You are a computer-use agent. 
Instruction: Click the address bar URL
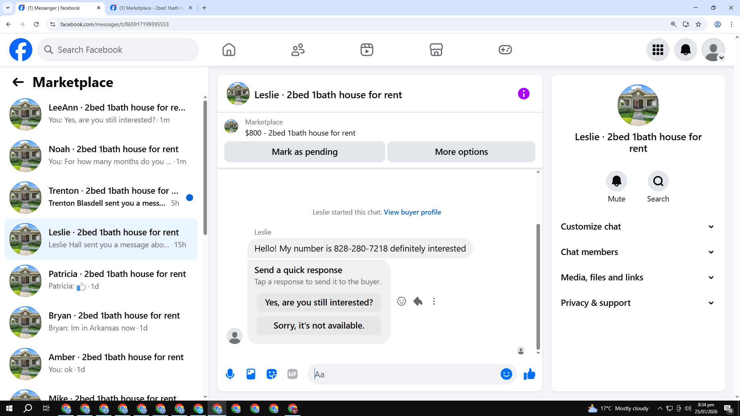point(114,24)
